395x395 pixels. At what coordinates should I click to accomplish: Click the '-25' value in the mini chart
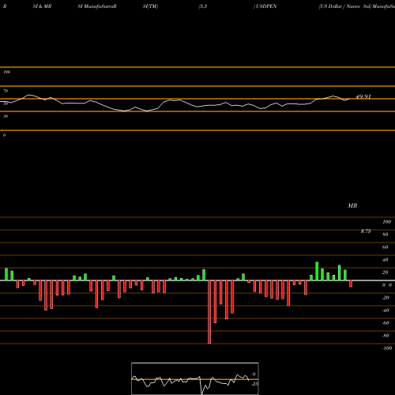pos(255,384)
